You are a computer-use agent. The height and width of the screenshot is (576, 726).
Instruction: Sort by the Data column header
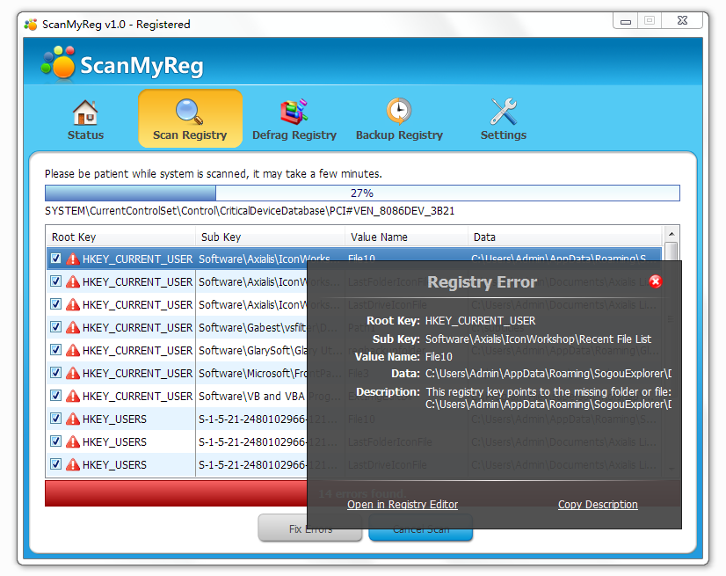[565, 237]
